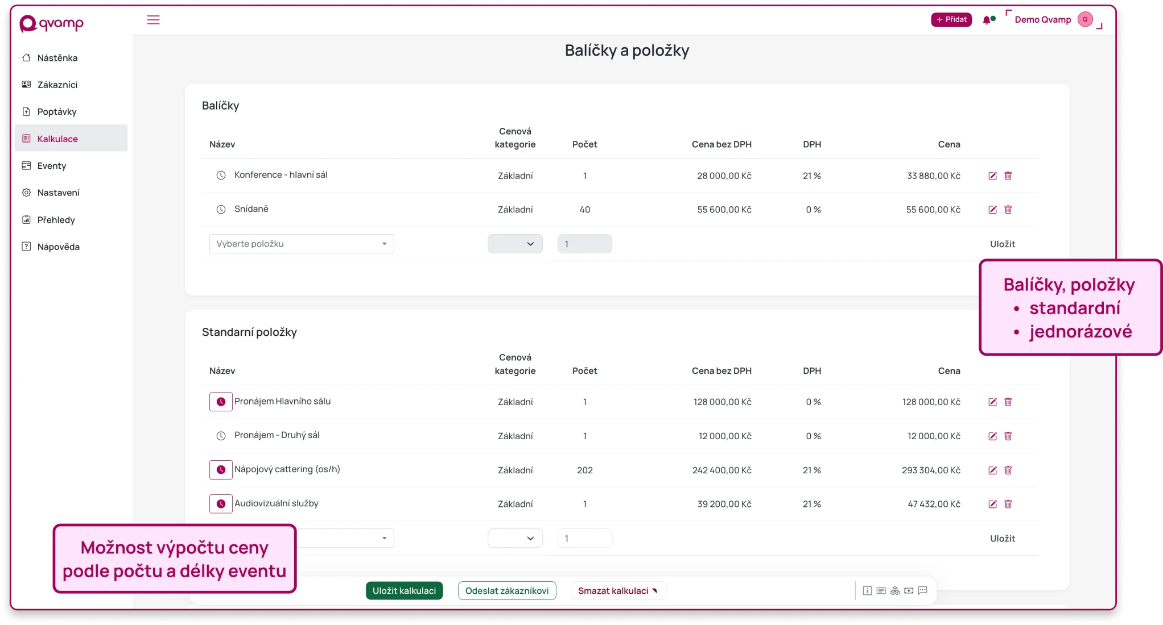Open Poptávky in the sidebar

[x=71, y=112]
